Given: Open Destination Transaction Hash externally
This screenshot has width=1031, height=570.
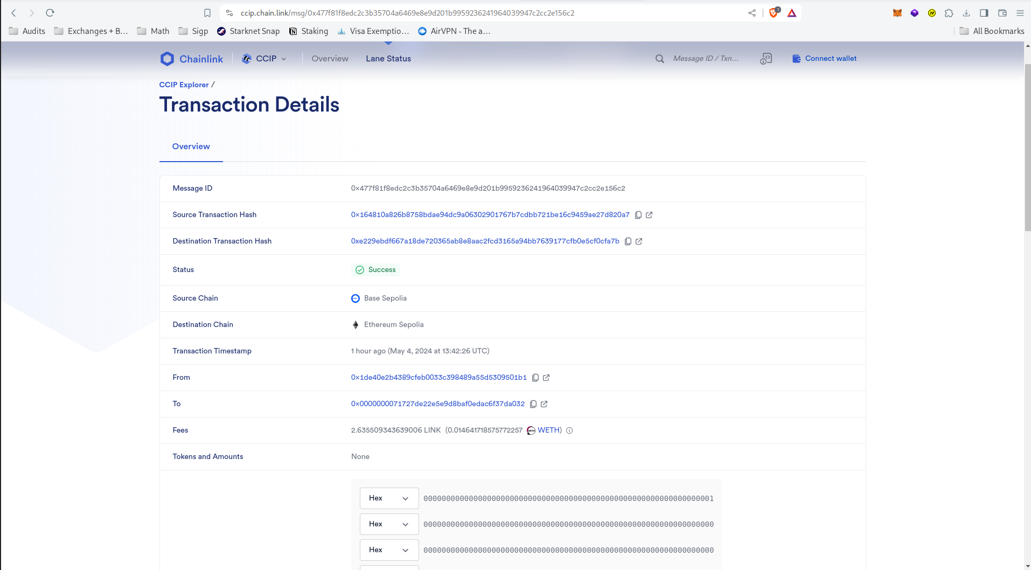Looking at the screenshot, I should (639, 241).
